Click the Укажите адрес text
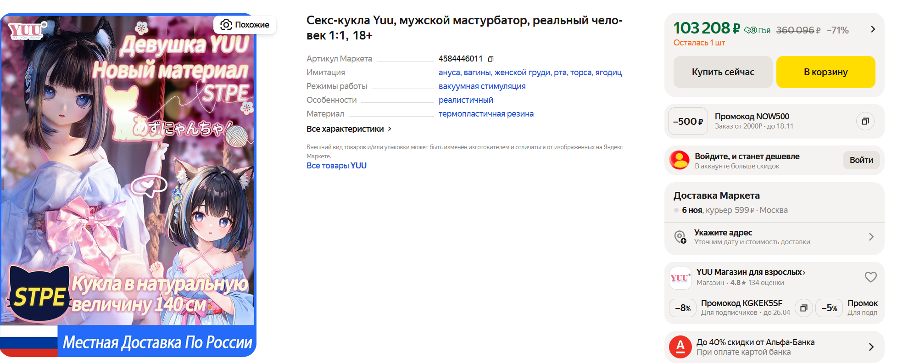This screenshot has width=903, height=363. tap(723, 233)
